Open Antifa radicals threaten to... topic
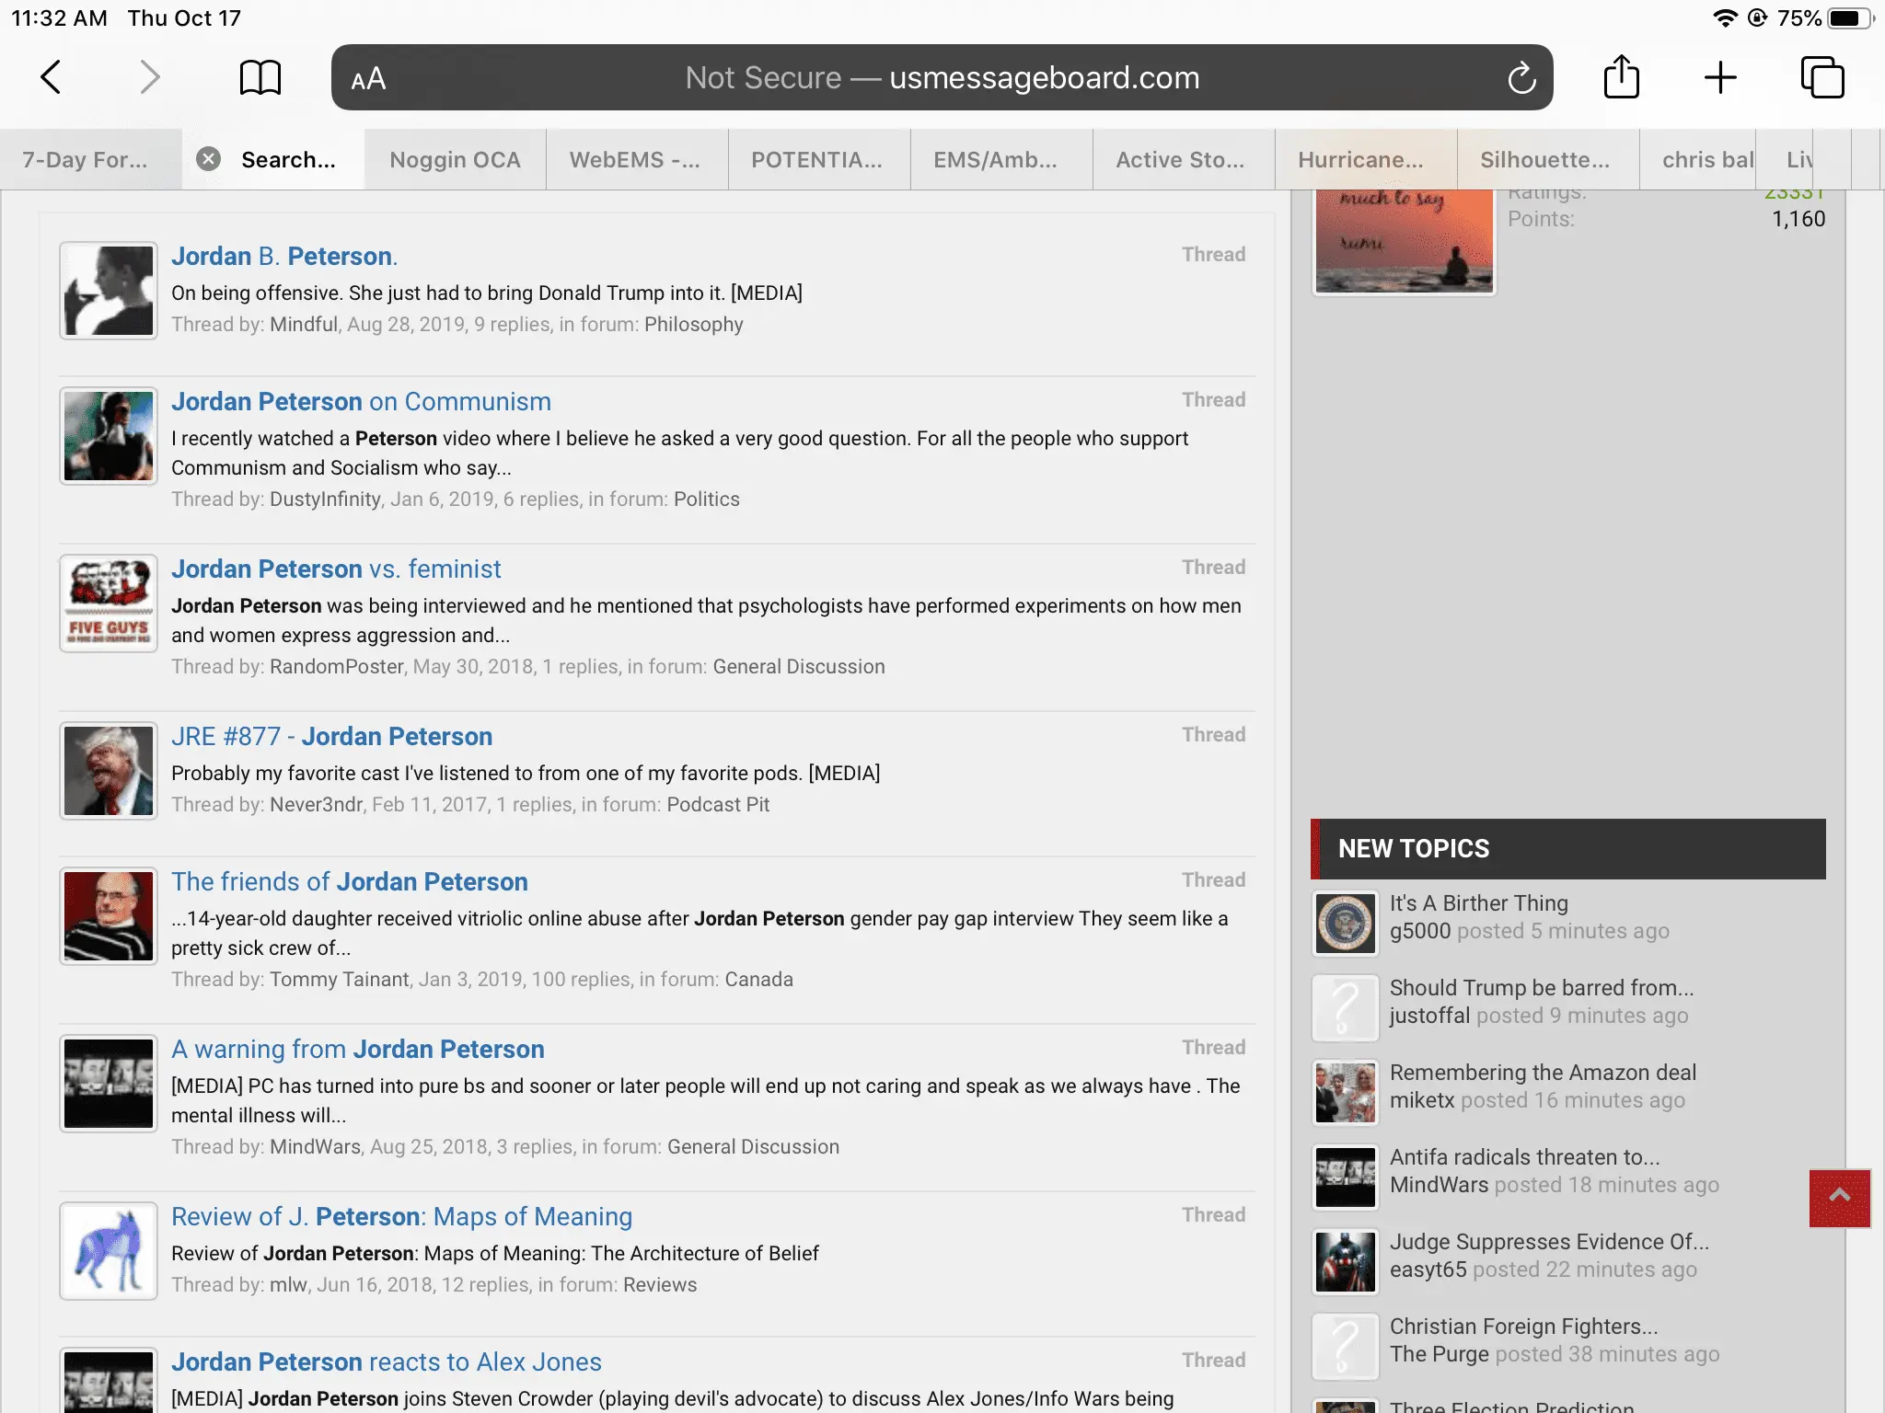This screenshot has width=1885, height=1413. [x=1525, y=1157]
